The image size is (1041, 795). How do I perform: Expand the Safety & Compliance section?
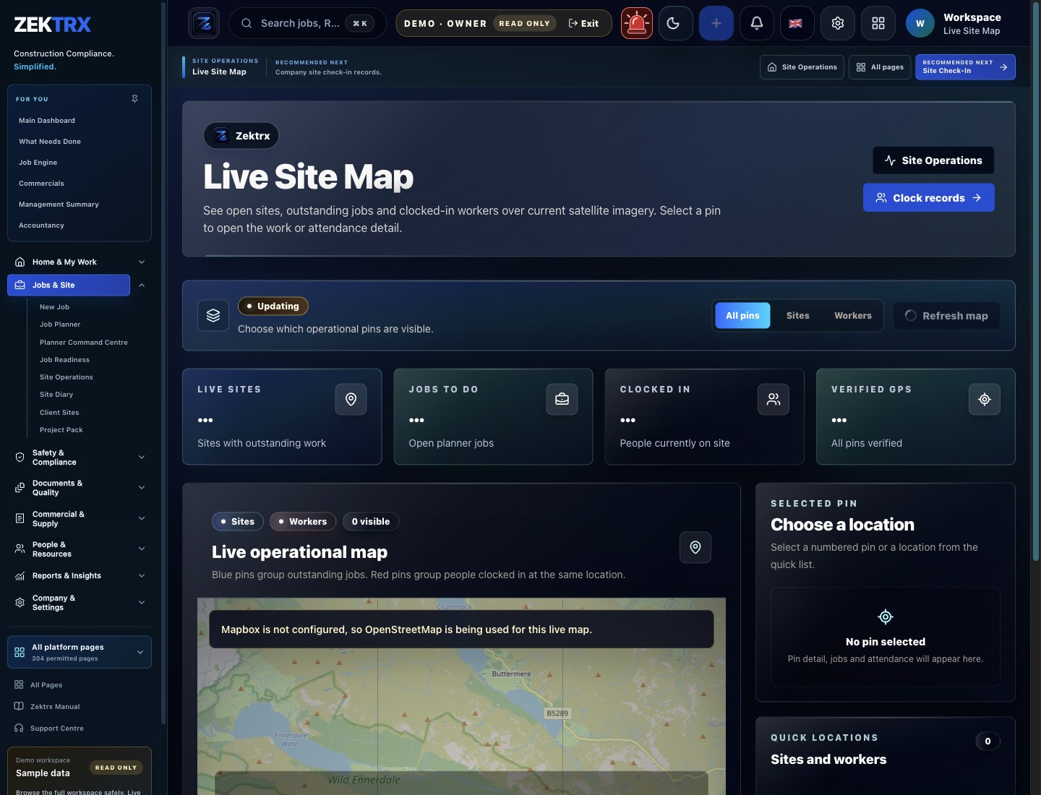point(80,457)
